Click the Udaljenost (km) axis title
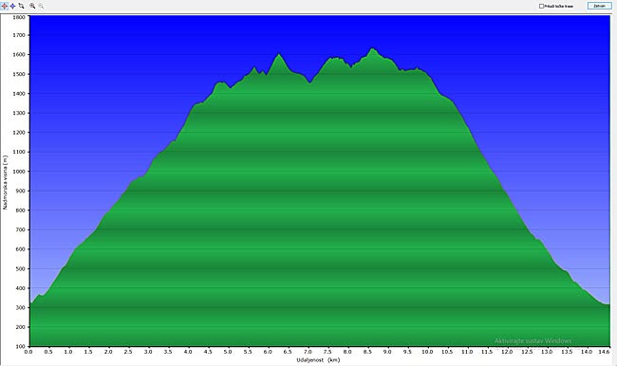 [318, 359]
